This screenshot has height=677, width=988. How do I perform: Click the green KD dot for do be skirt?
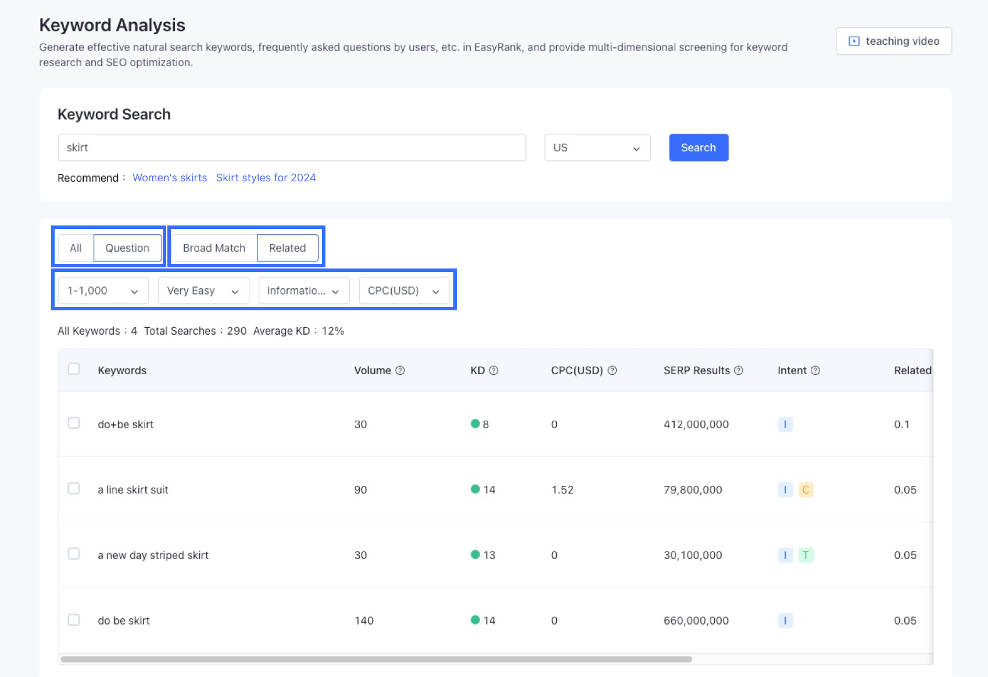point(475,620)
